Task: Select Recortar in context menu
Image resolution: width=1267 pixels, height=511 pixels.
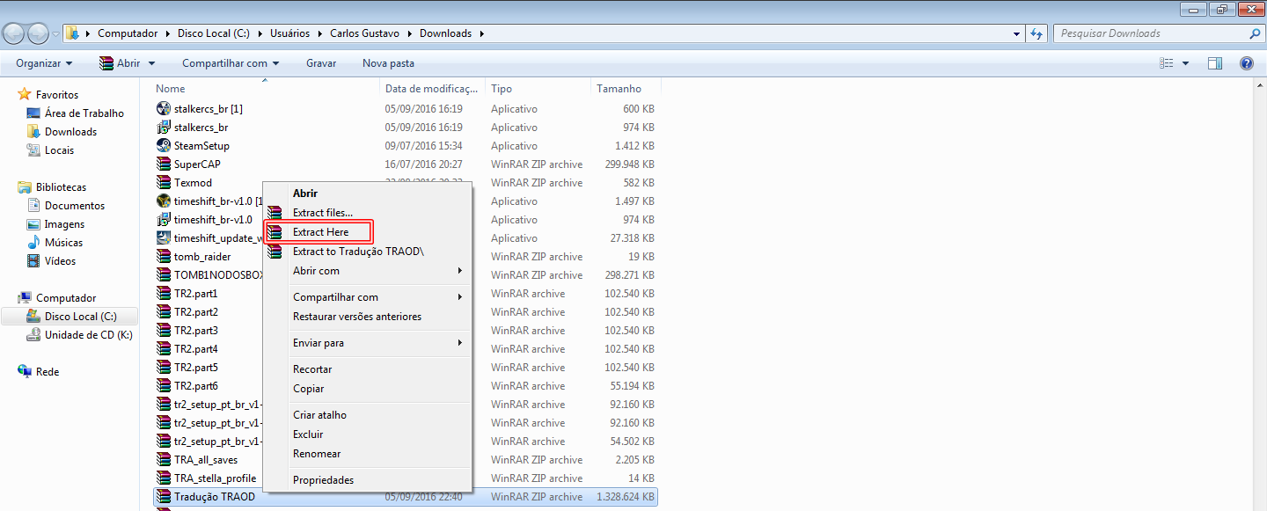Action: coord(312,369)
